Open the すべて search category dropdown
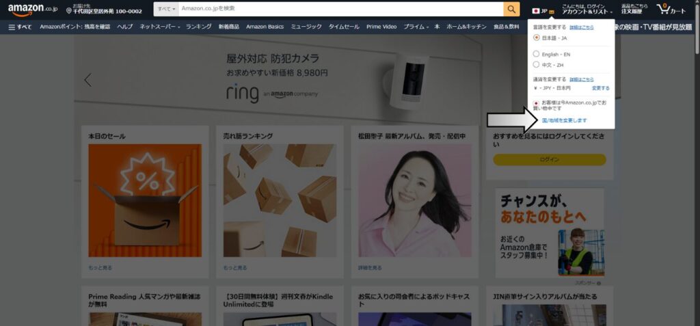The image size is (700, 326). 166,9
